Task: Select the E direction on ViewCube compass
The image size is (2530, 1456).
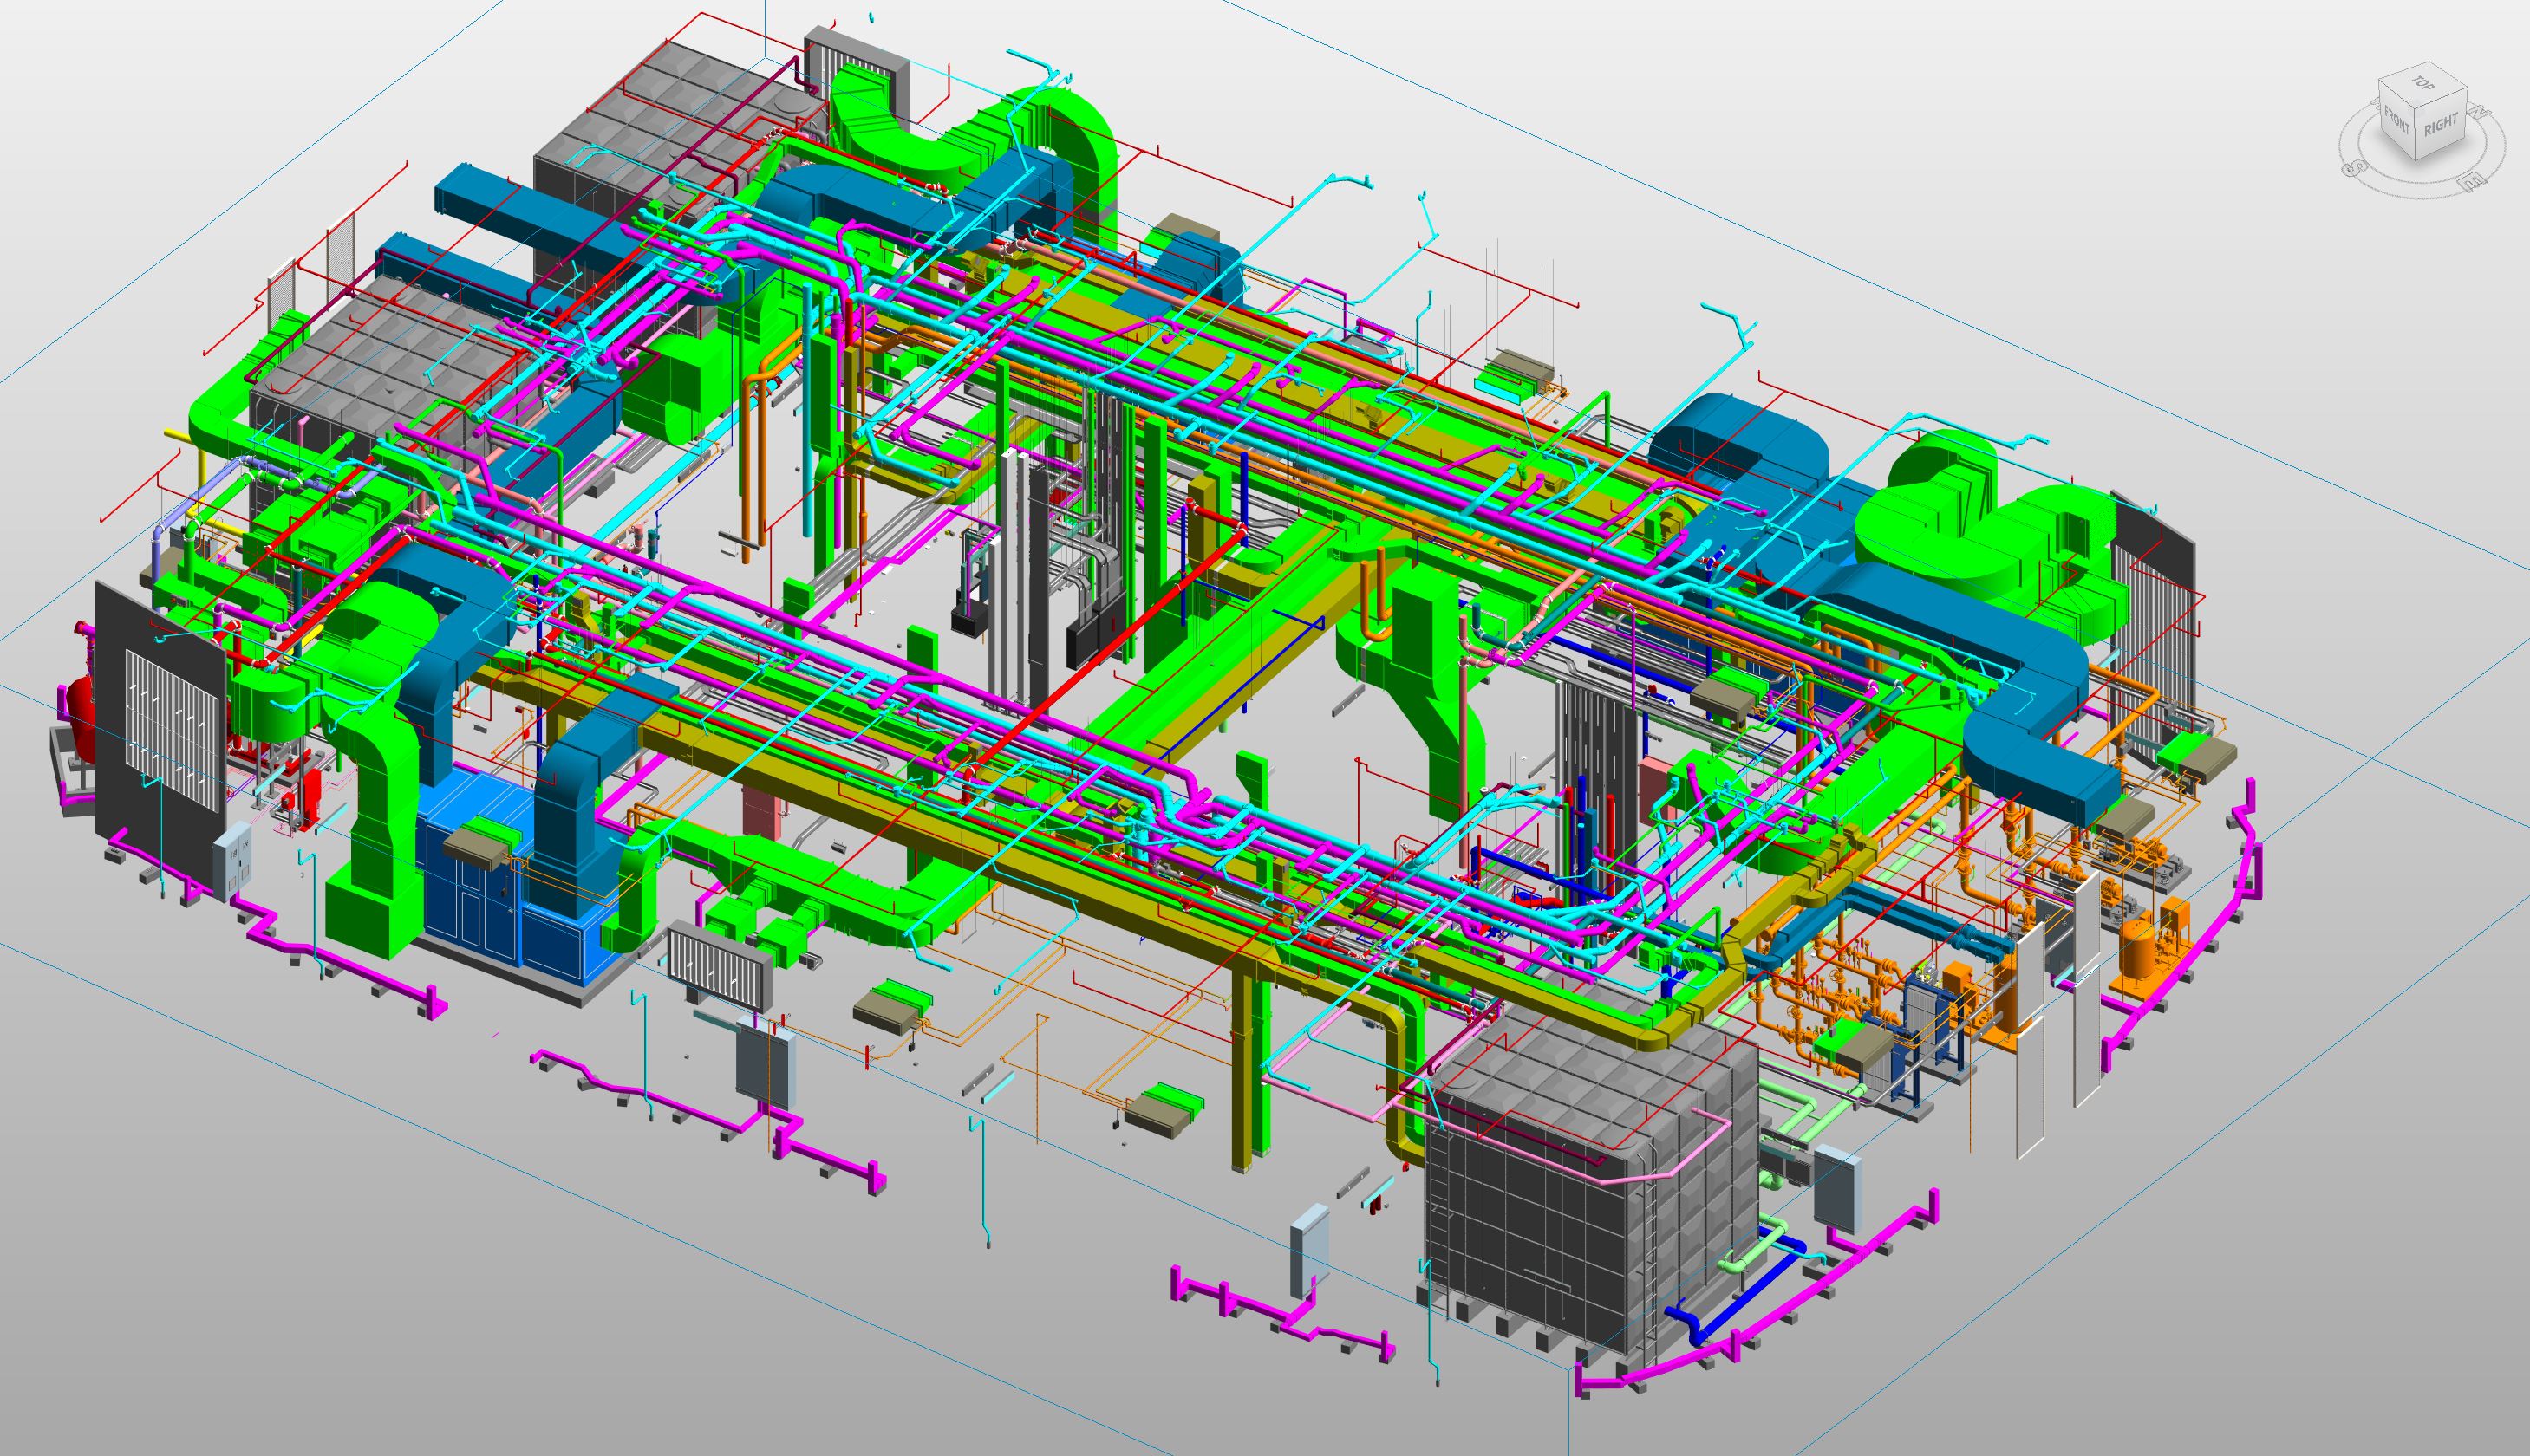Action: pyautogui.click(x=2473, y=181)
